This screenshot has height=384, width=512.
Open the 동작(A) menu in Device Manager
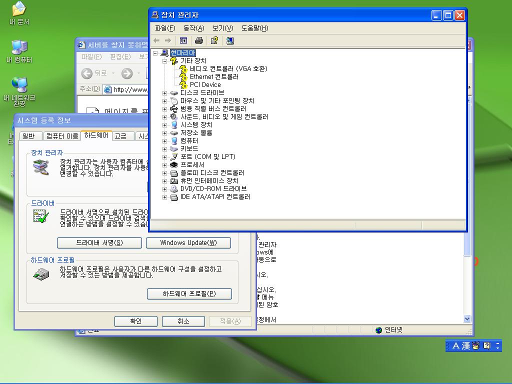coord(193,28)
